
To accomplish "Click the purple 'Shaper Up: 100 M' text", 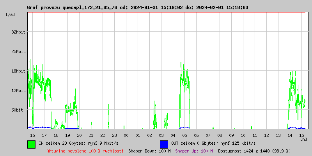I will [x=194, y=151].
